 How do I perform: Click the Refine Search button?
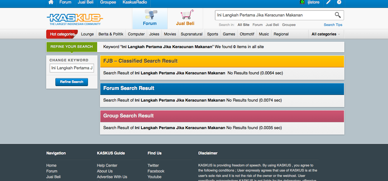click(x=72, y=82)
